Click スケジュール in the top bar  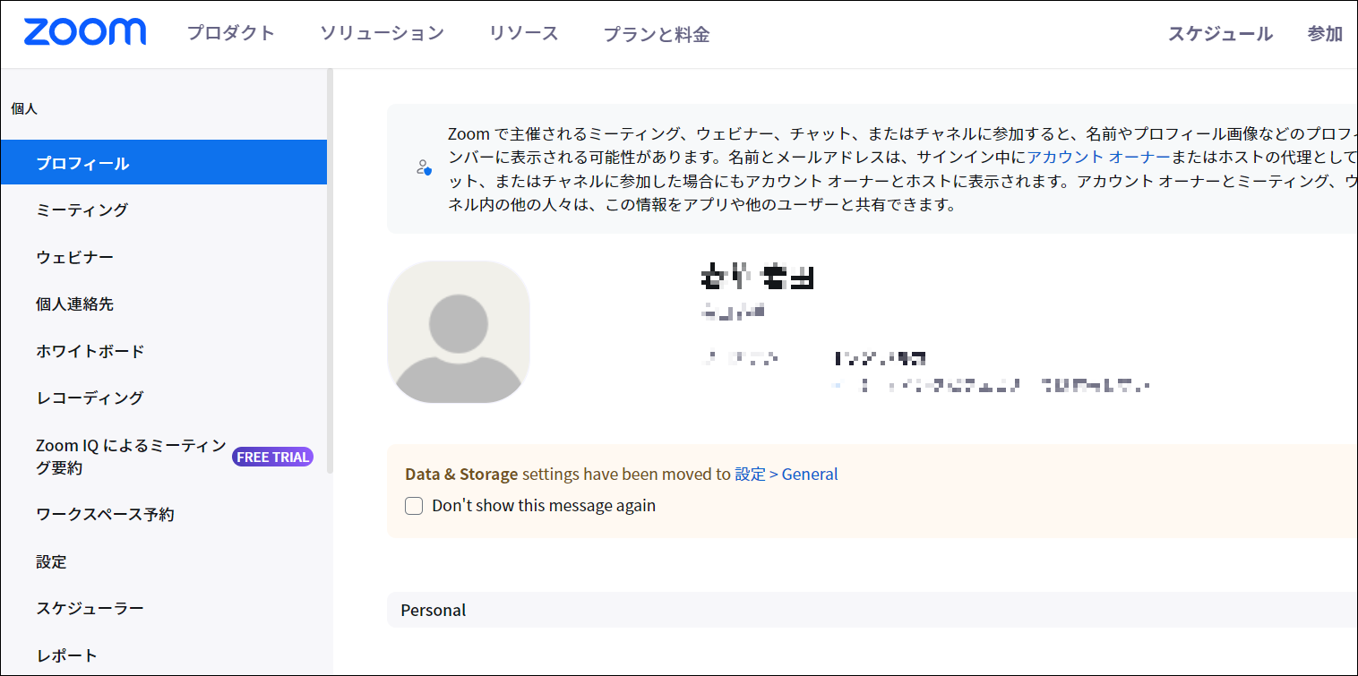click(x=1220, y=34)
